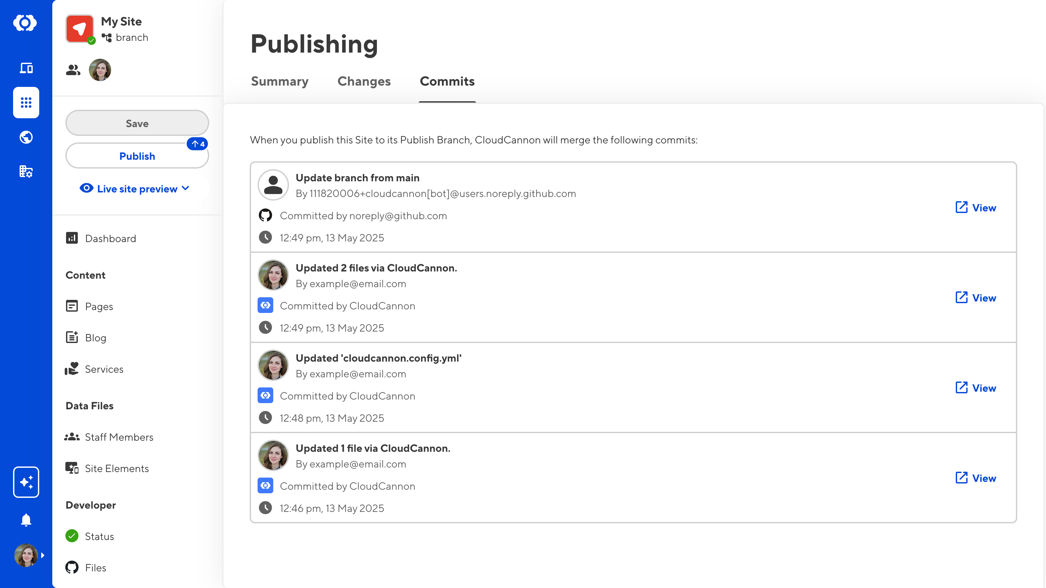Open the organization settings building icon
Viewport: 1046px width, 588px height.
pos(26,171)
